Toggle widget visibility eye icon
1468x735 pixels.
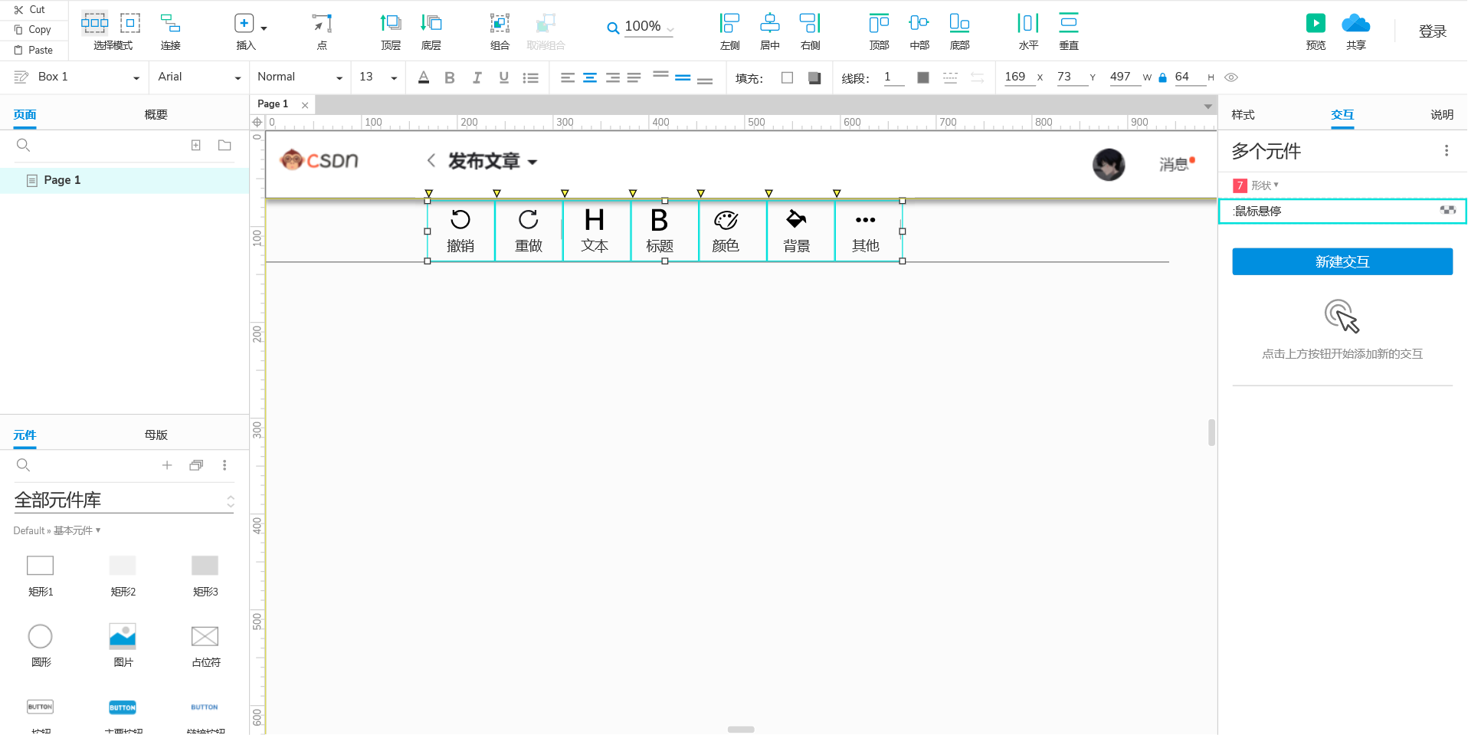tap(1231, 77)
